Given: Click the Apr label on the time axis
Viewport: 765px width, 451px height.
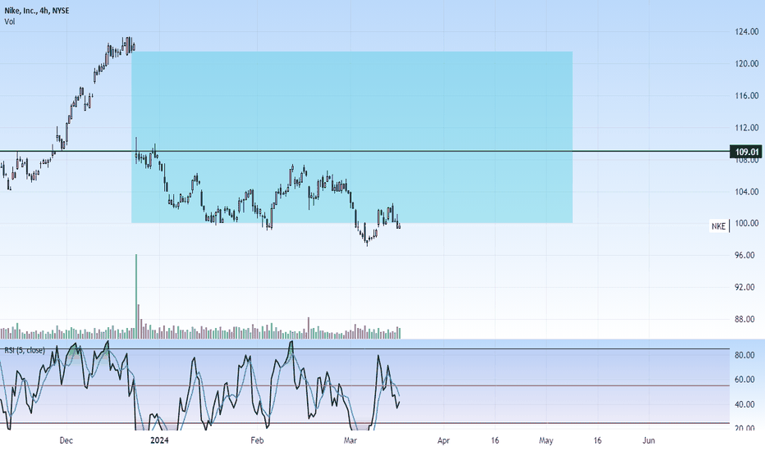Looking at the screenshot, I should [443, 441].
